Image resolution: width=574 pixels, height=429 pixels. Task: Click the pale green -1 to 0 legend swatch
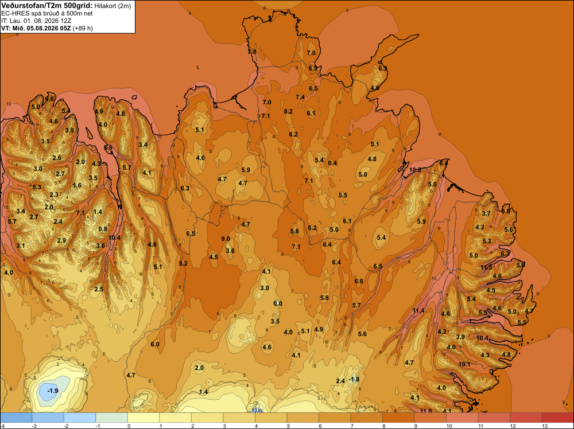click(112, 418)
